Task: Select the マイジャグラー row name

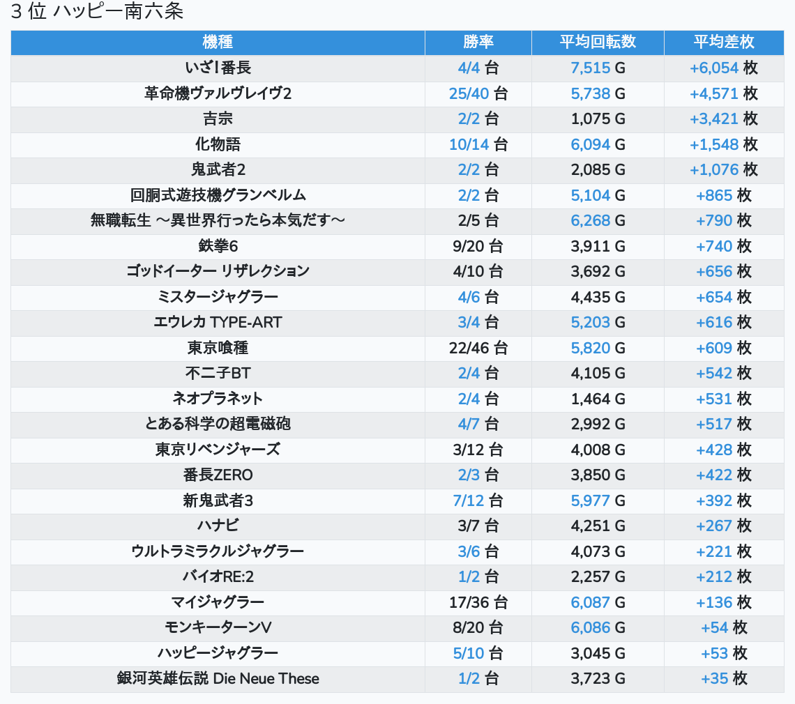Action: pyautogui.click(x=218, y=602)
